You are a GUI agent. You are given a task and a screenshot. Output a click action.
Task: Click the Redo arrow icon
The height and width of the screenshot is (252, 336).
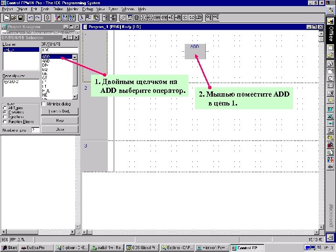pyautogui.click(x=38, y=18)
